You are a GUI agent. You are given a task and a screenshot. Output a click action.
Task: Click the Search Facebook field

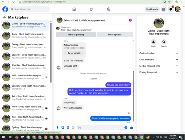pyautogui.click(x=30, y=9)
